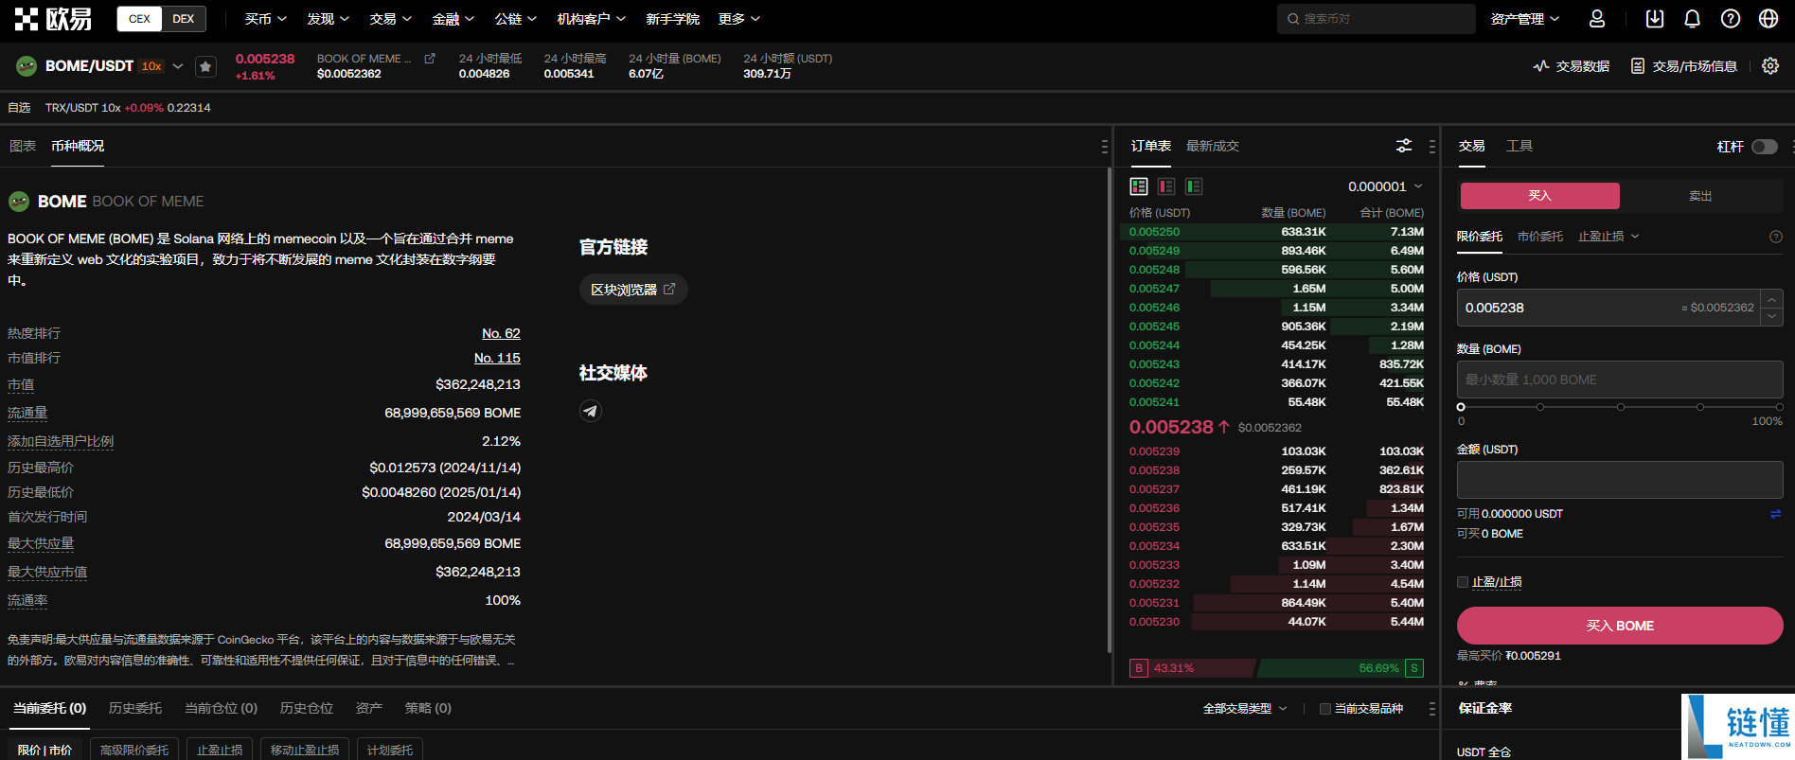The width and height of the screenshot is (1795, 760).
Task: Set amount slider to 100% mark
Action: click(x=1780, y=407)
